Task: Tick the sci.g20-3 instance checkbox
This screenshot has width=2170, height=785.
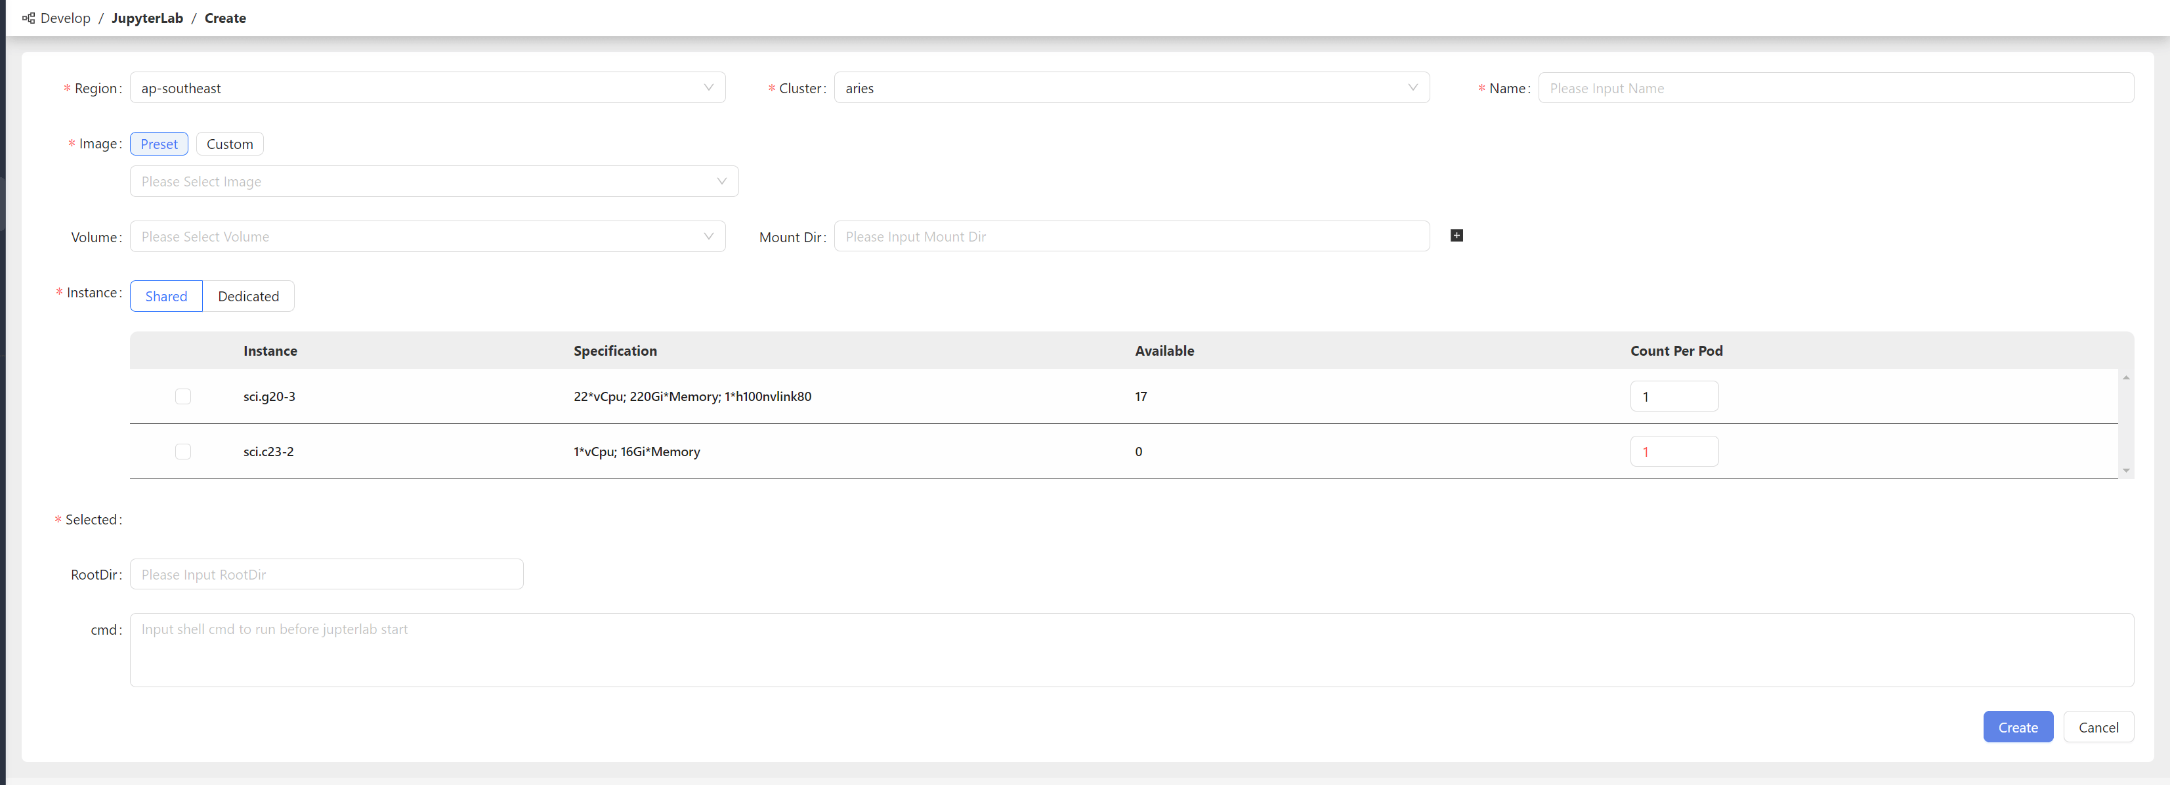Action: (182, 396)
